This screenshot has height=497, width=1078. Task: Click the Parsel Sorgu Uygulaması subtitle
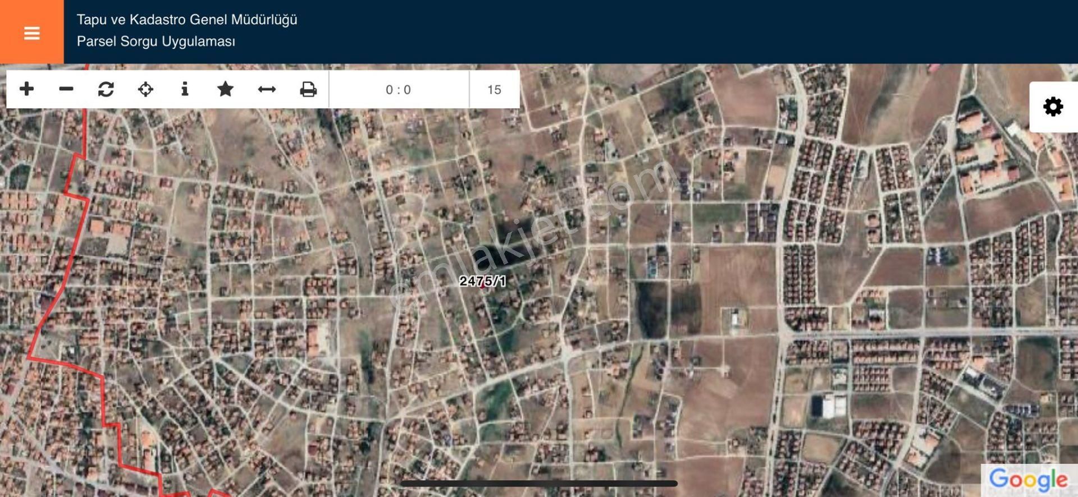pyautogui.click(x=156, y=42)
